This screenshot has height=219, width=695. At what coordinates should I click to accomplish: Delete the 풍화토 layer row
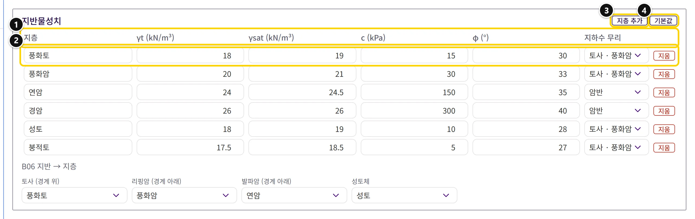pos(664,56)
